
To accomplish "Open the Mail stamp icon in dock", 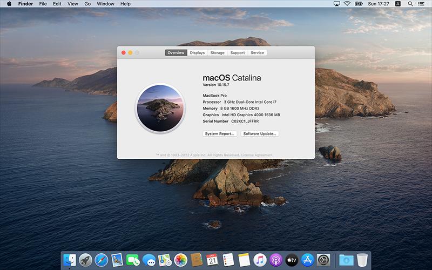I will click(x=117, y=260).
